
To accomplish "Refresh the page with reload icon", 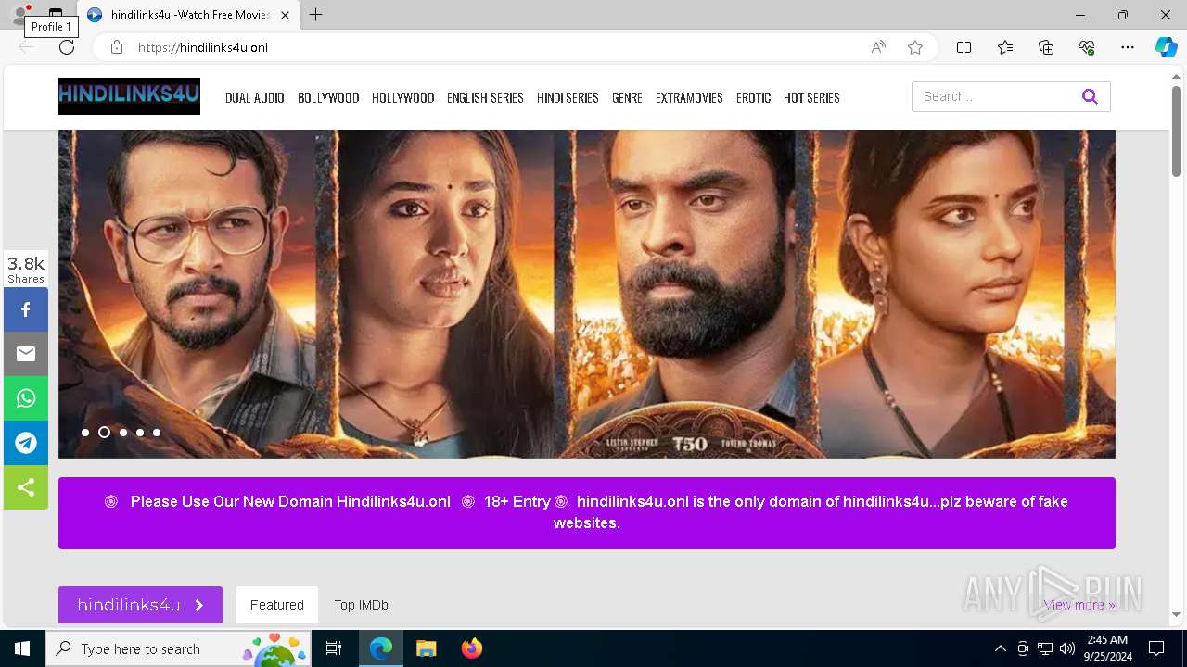I will pyautogui.click(x=66, y=47).
